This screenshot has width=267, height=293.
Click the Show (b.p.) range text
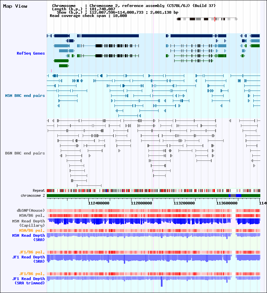(117, 12)
